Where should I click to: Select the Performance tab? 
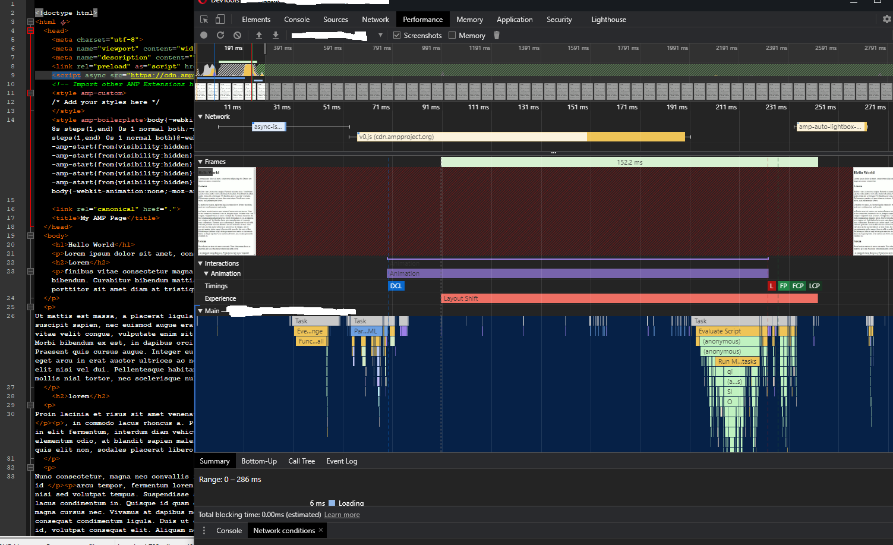tap(422, 19)
